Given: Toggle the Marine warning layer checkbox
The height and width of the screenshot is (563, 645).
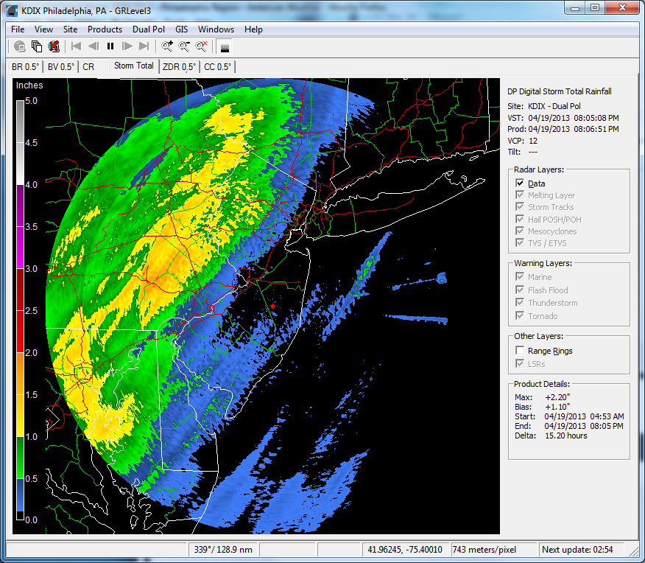Looking at the screenshot, I should (x=520, y=276).
